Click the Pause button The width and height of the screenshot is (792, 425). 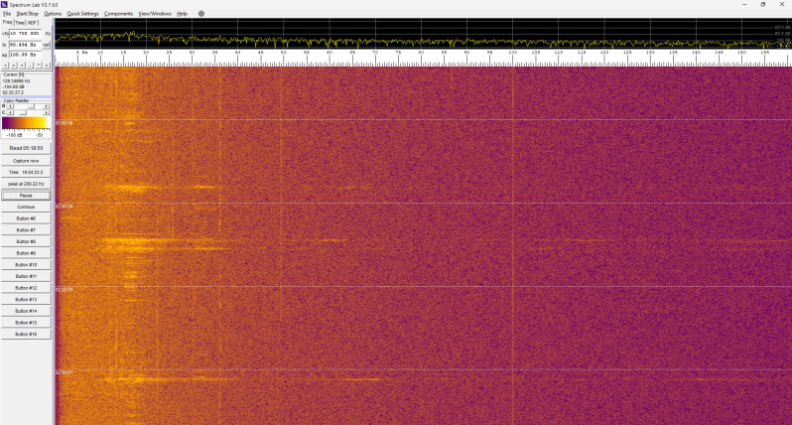26,196
